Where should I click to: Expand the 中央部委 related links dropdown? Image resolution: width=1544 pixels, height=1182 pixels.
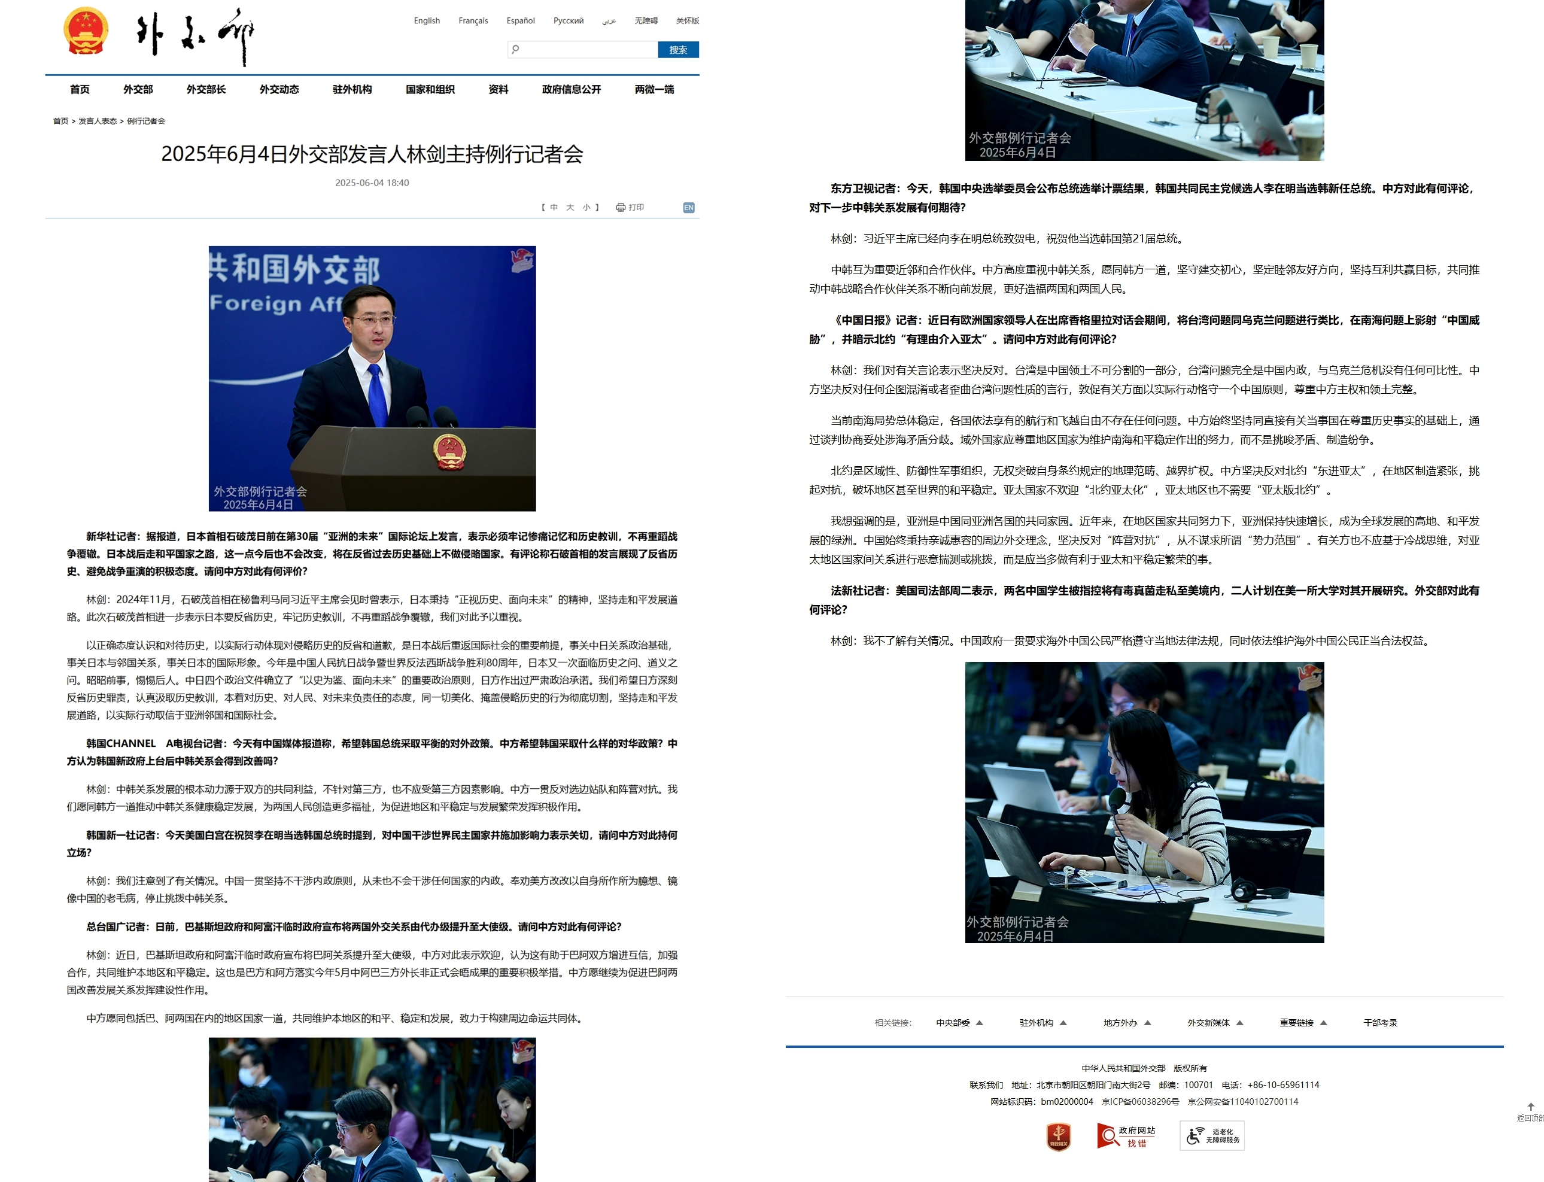(x=959, y=1023)
